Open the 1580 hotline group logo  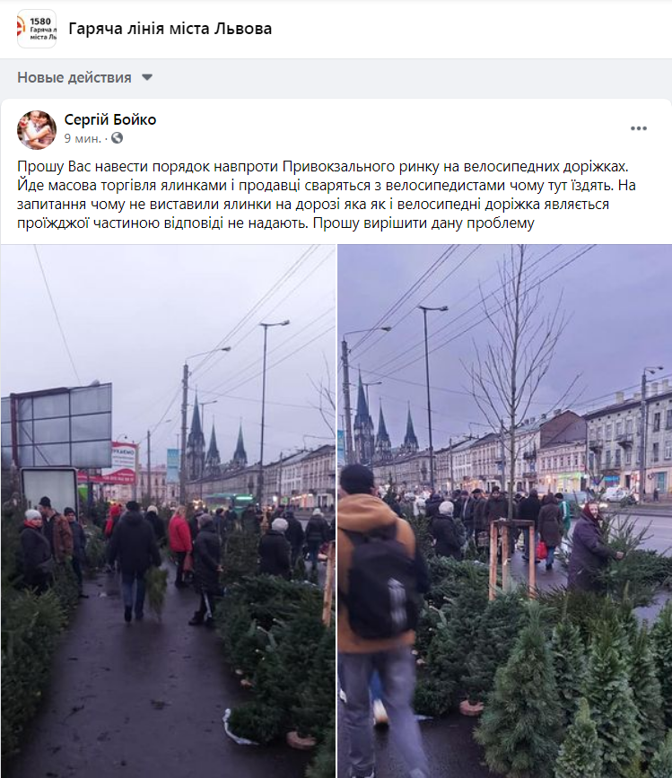[37, 29]
